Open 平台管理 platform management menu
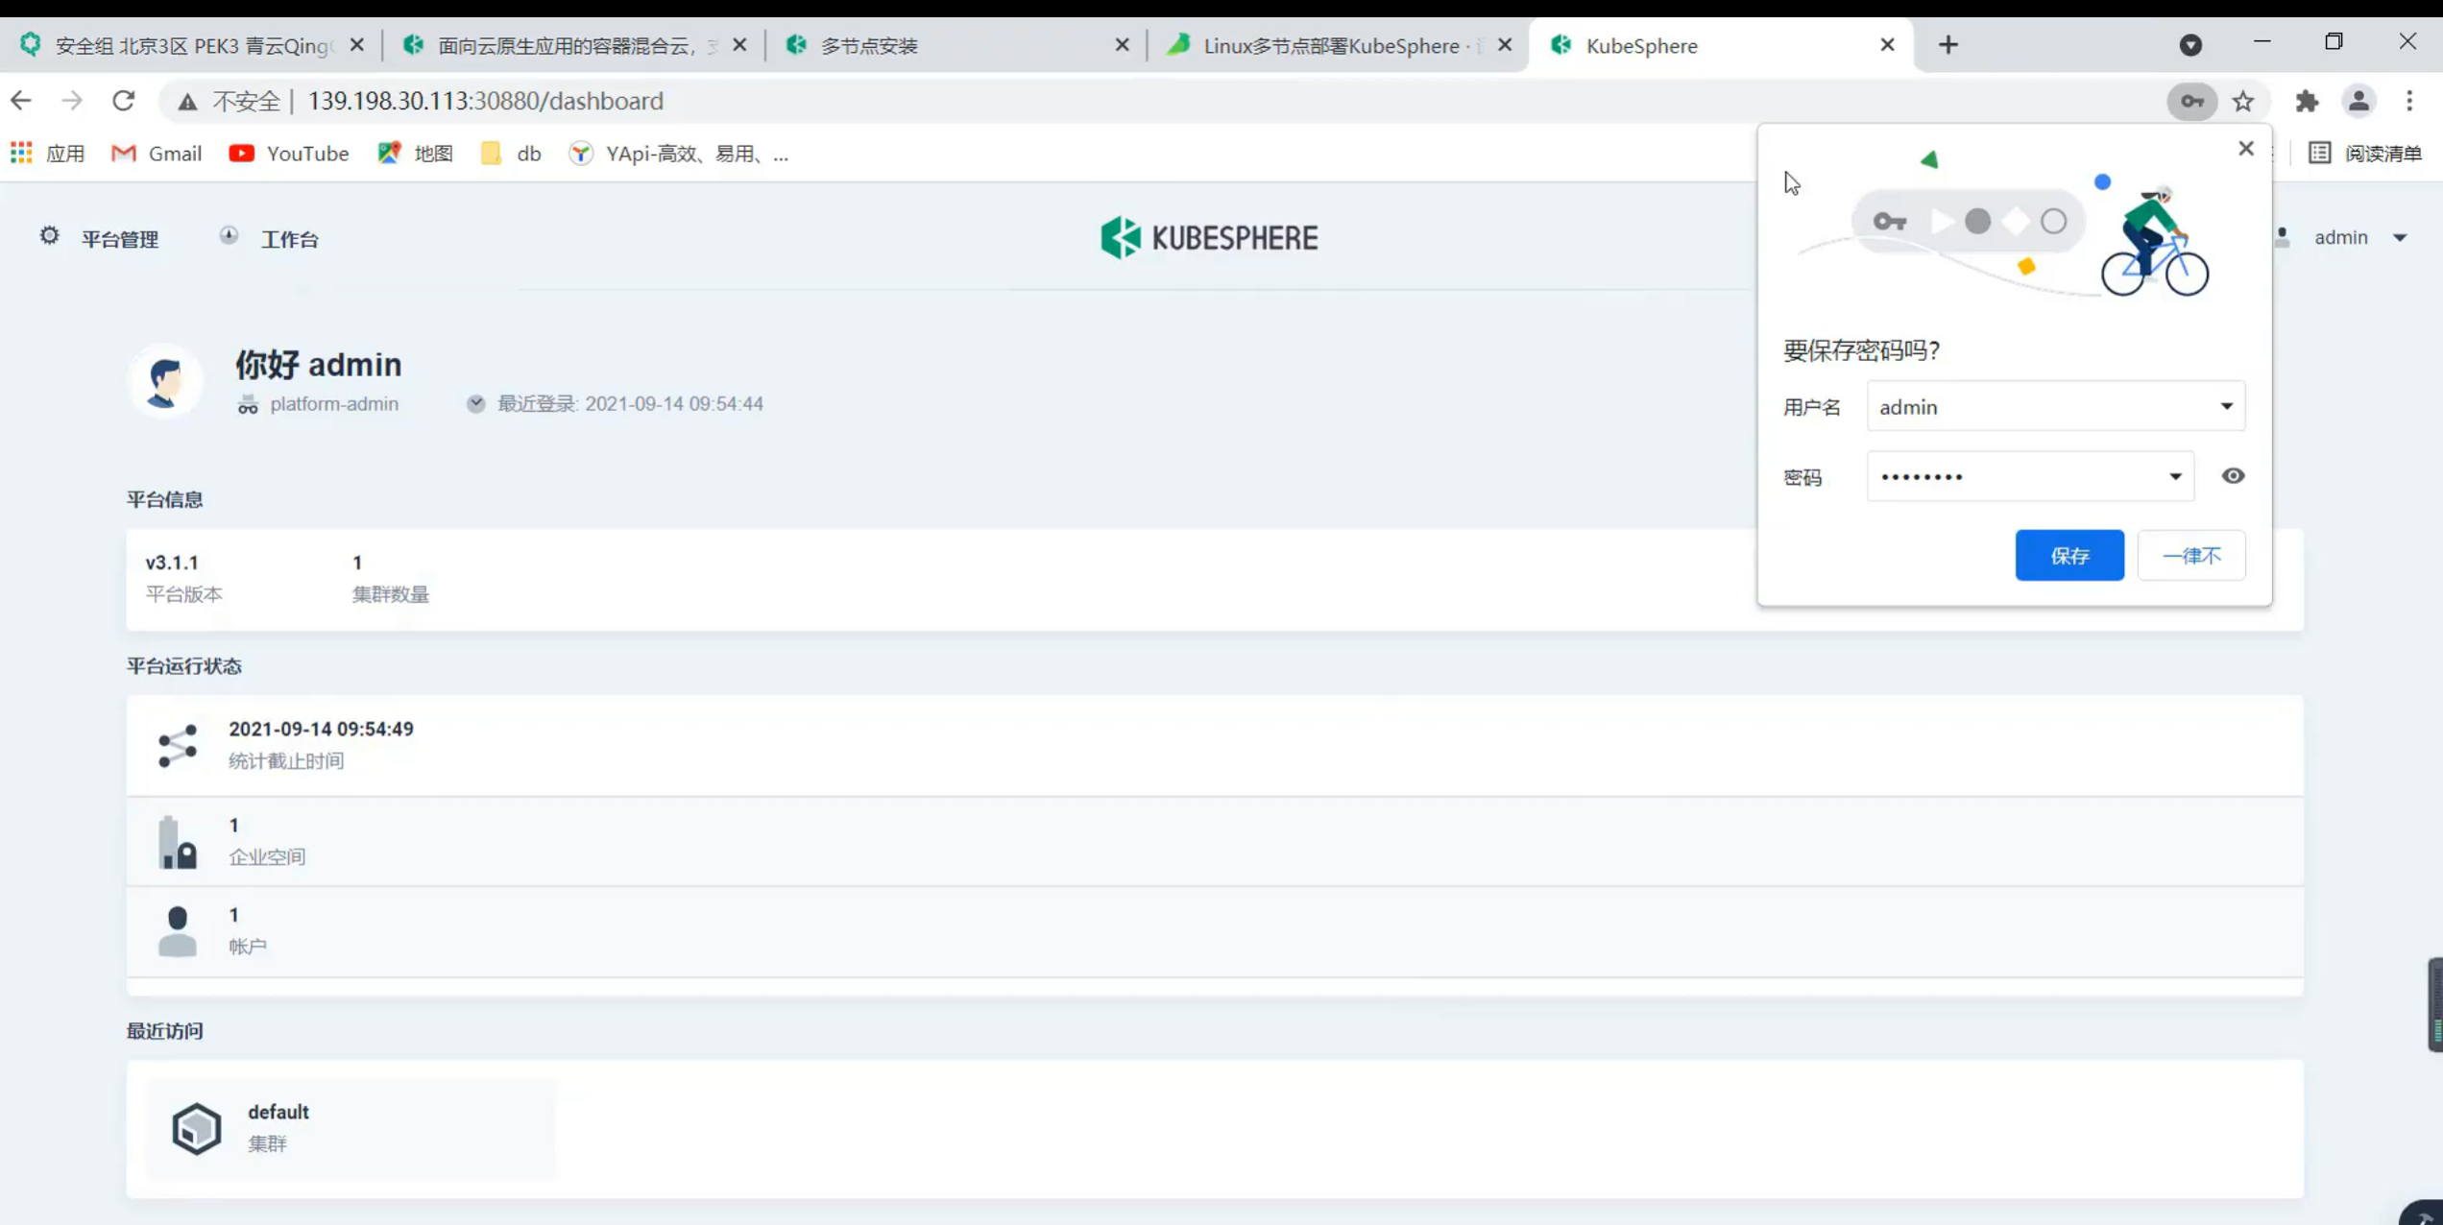The width and height of the screenshot is (2443, 1225). (99, 238)
